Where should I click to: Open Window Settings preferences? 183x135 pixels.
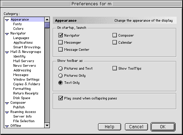[x=26, y=80]
